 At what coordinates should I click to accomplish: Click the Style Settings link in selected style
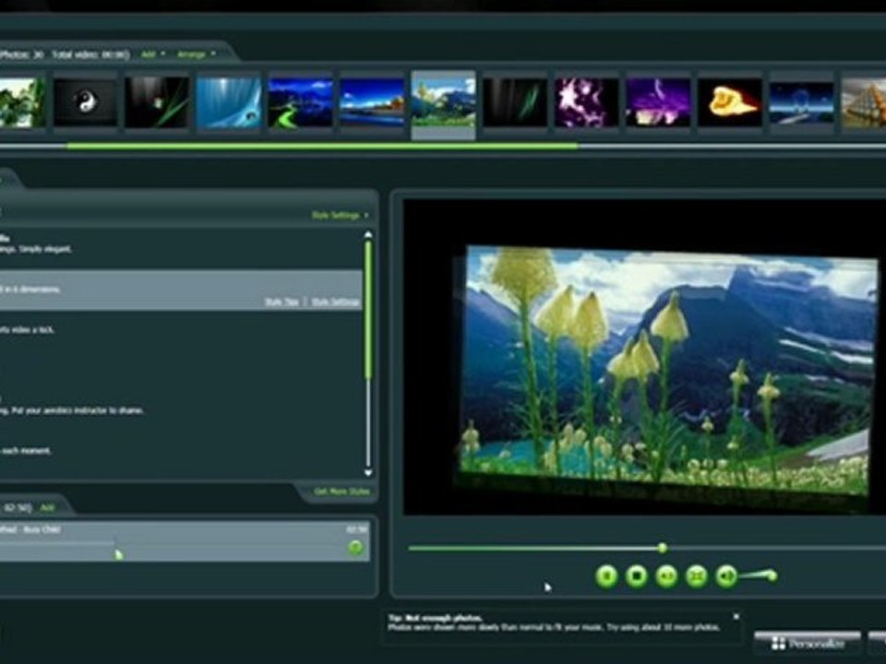(x=336, y=302)
